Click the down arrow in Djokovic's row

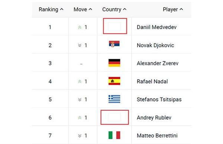pyautogui.click(x=80, y=45)
